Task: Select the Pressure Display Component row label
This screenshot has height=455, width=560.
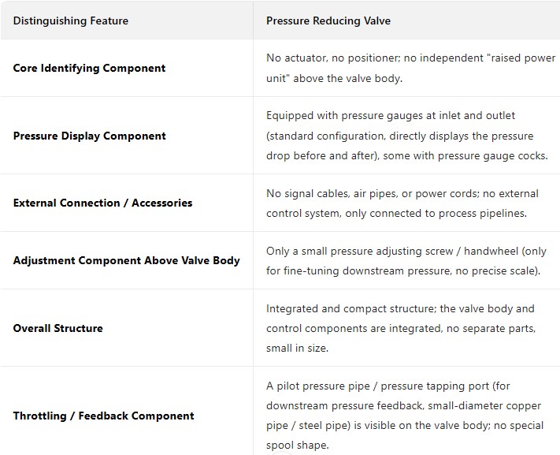Action: pos(89,136)
